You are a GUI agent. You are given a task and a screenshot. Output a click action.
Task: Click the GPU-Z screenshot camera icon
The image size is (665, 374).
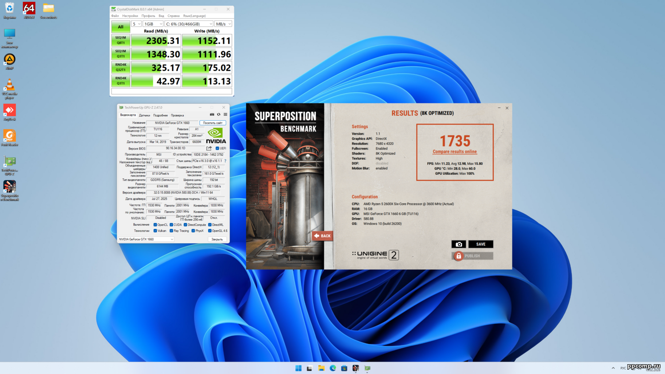(212, 114)
